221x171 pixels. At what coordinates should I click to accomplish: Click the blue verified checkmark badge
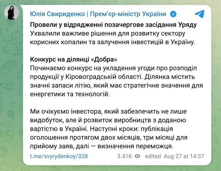(x=174, y=14)
